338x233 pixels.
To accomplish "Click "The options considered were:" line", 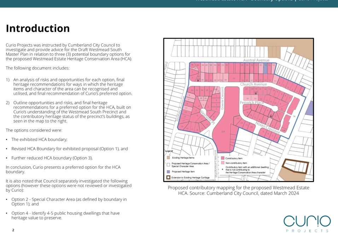I will pyautogui.click(x=34, y=130).
